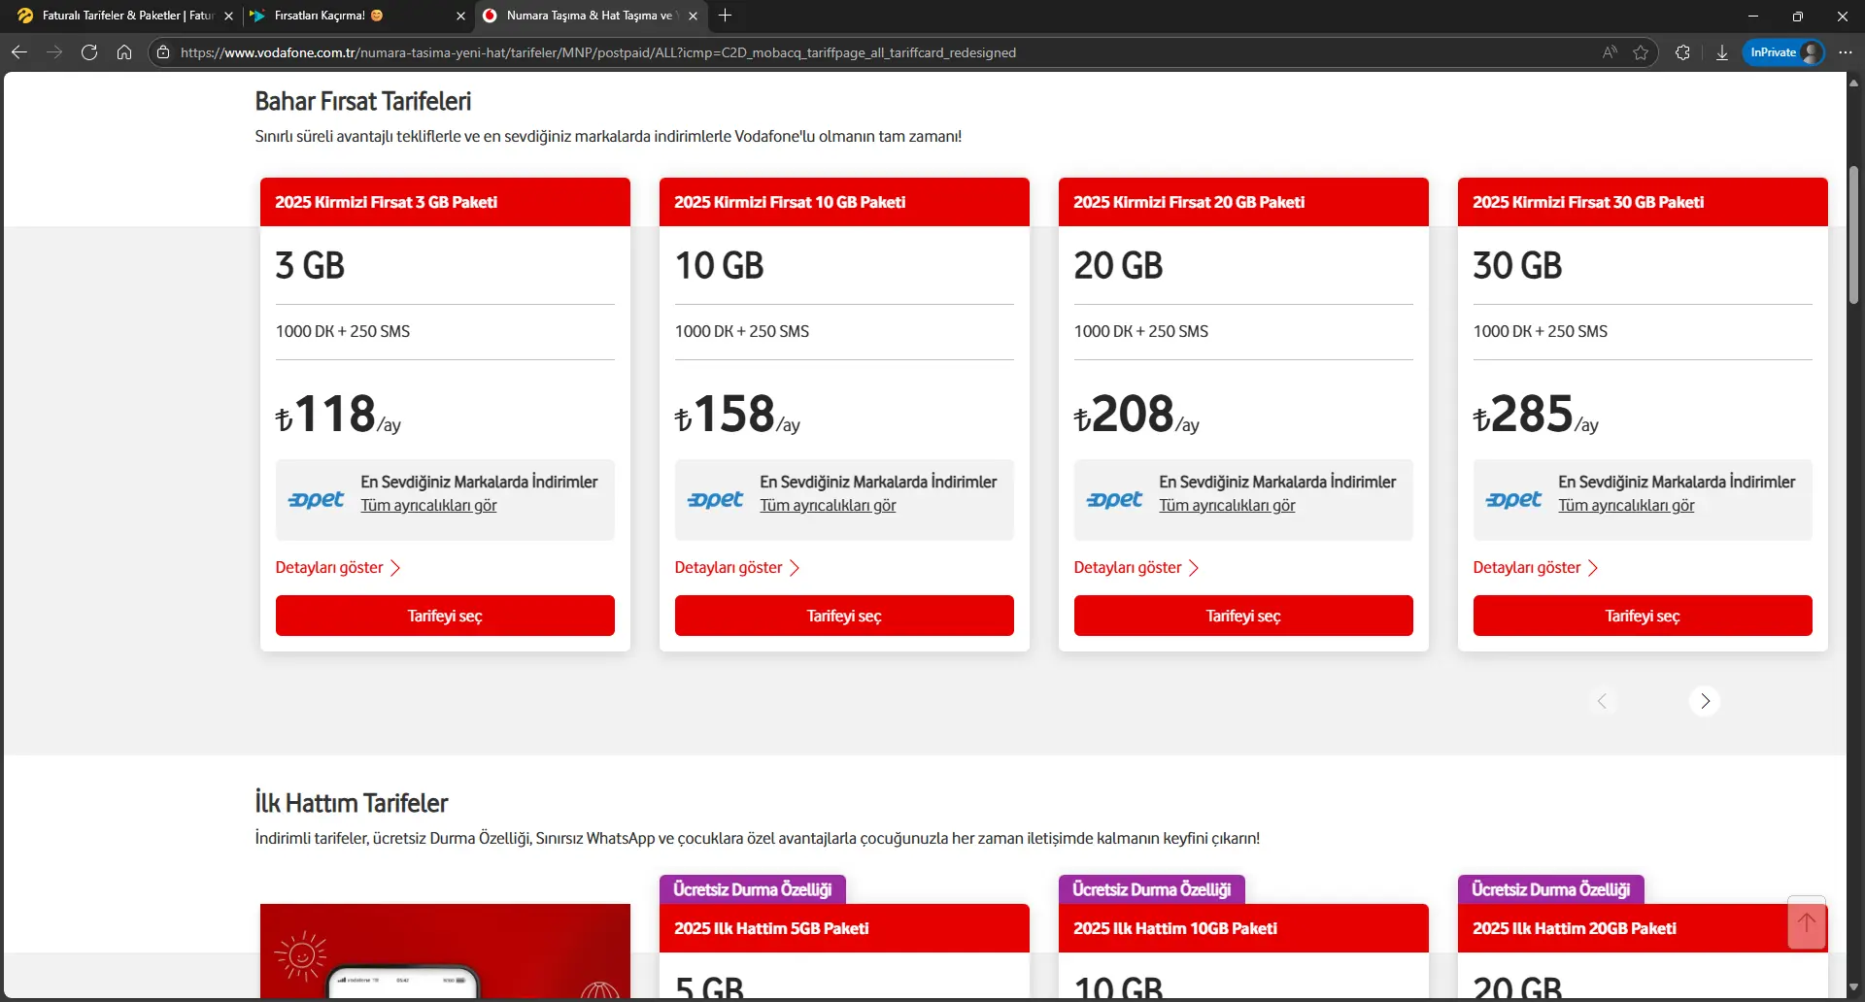This screenshot has width=1865, height=1002.
Task: Click the Bahar Fırsat Tarifeleri heading
Action: [x=363, y=101]
